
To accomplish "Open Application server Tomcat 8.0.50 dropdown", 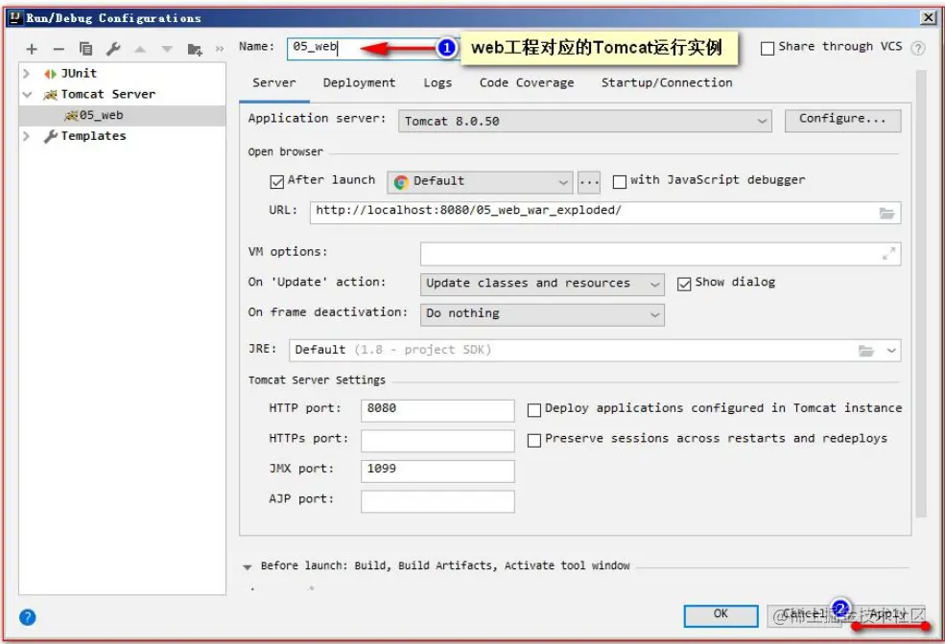I will (584, 121).
